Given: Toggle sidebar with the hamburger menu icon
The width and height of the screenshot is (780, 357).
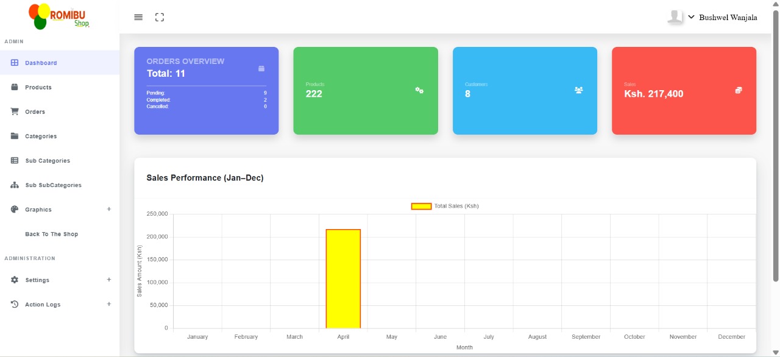Looking at the screenshot, I should [138, 17].
